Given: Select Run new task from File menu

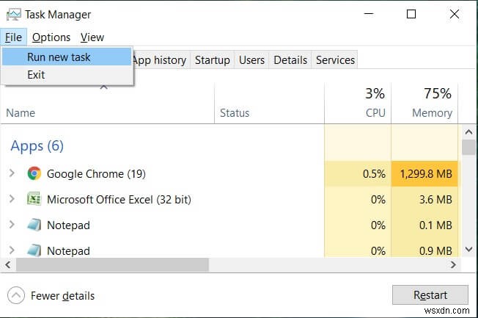Looking at the screenshot, I should [59, 57].
